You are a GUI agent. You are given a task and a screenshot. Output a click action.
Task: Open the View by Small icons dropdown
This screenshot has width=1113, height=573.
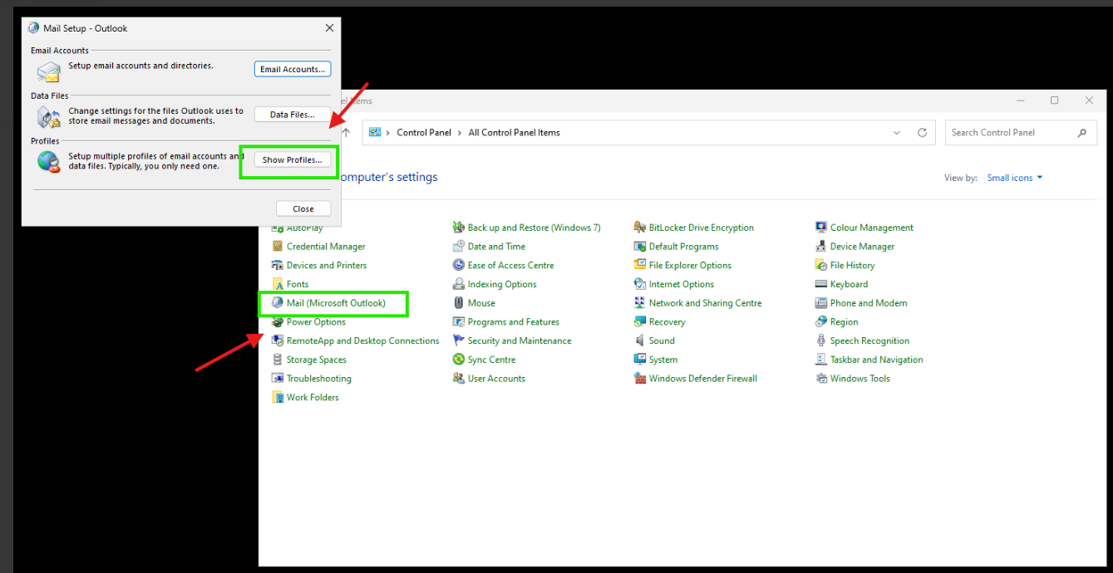pyautogui.click(x=1015, y=178)
